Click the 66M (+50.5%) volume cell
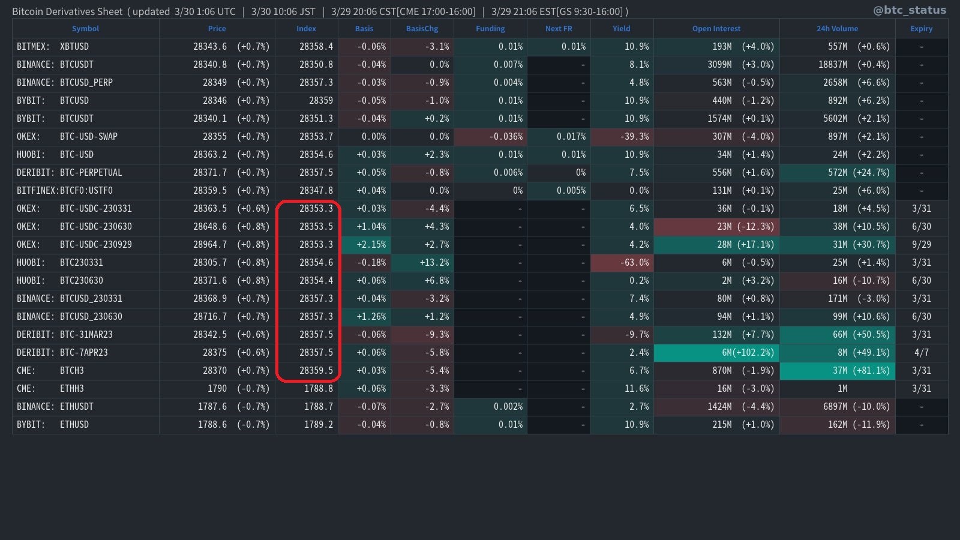960x540 pixels. coord(838,335)
